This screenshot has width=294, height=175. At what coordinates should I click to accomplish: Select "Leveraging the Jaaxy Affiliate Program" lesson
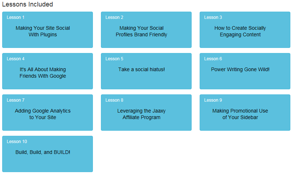(142, 114)
